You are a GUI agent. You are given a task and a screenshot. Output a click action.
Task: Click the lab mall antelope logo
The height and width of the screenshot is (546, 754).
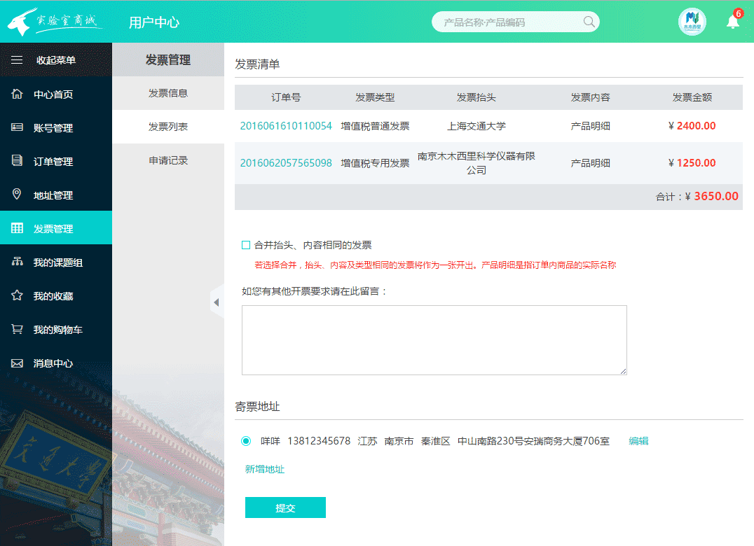coord(54,21)
